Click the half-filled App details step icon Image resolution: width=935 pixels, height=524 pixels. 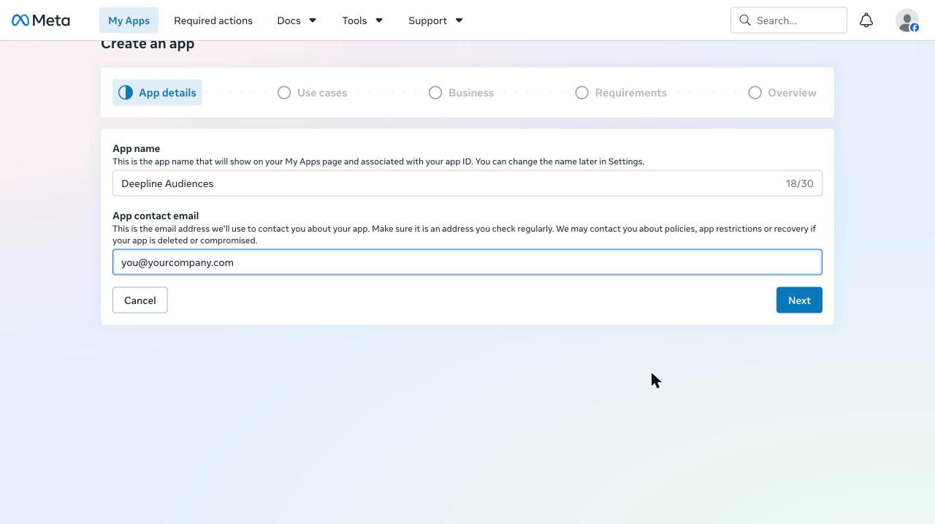tap(126, 93)
